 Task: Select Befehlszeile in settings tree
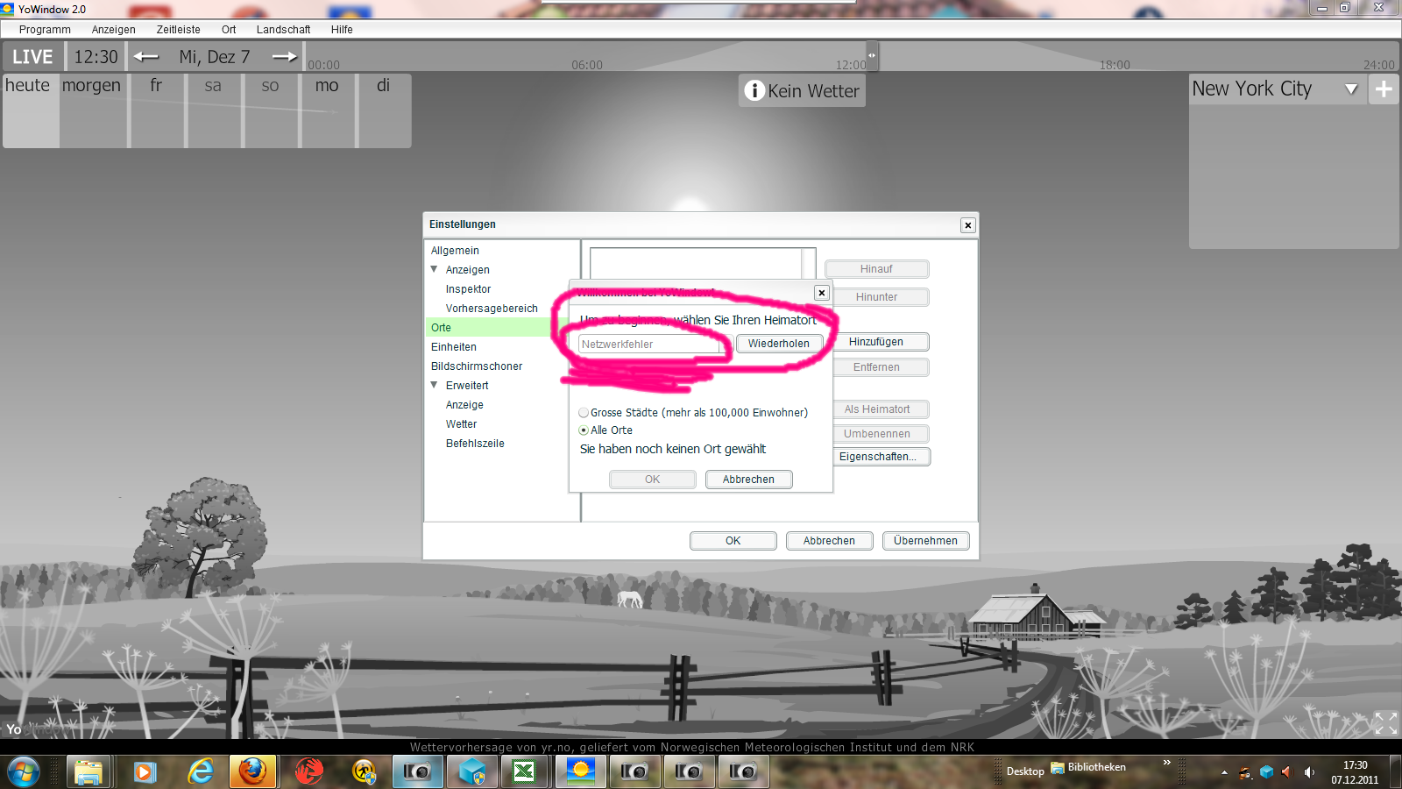pyautogui.click(x=475, y=444)
